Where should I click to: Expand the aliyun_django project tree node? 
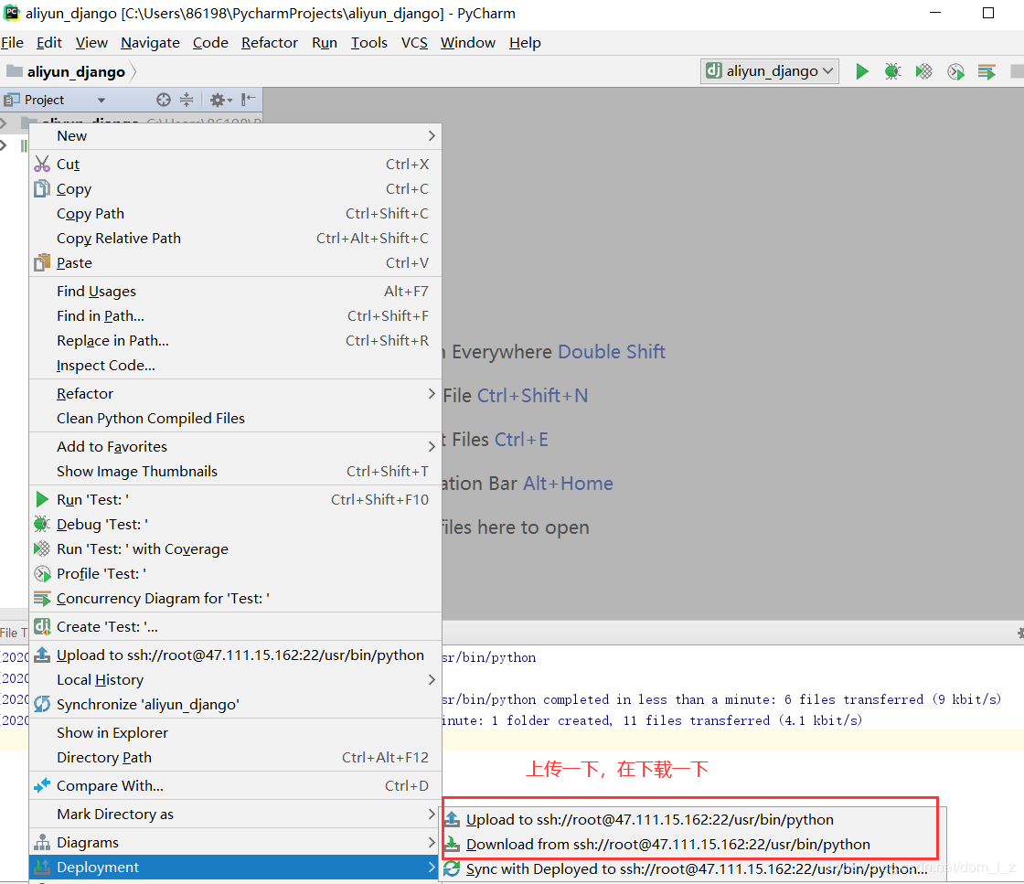[x=4, y=122]
